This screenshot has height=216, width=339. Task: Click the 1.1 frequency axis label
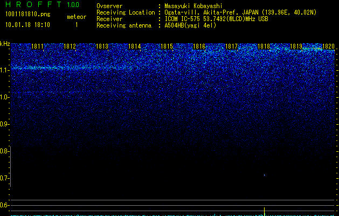4,70
